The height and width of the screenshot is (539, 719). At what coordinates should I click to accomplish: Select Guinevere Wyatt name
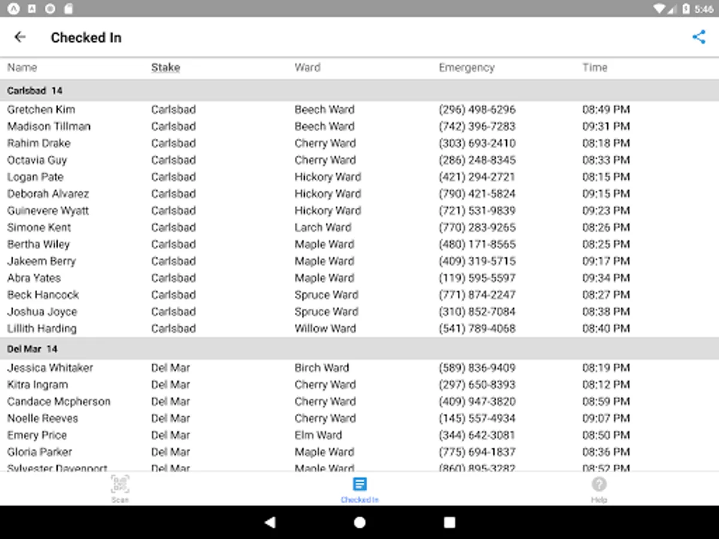(x=48, y=210)
